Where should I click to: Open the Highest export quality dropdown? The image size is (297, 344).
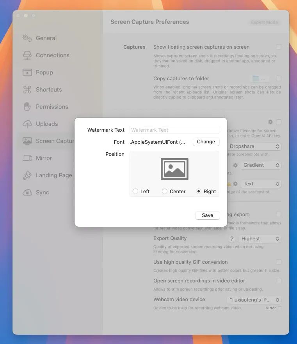(260, 239)
